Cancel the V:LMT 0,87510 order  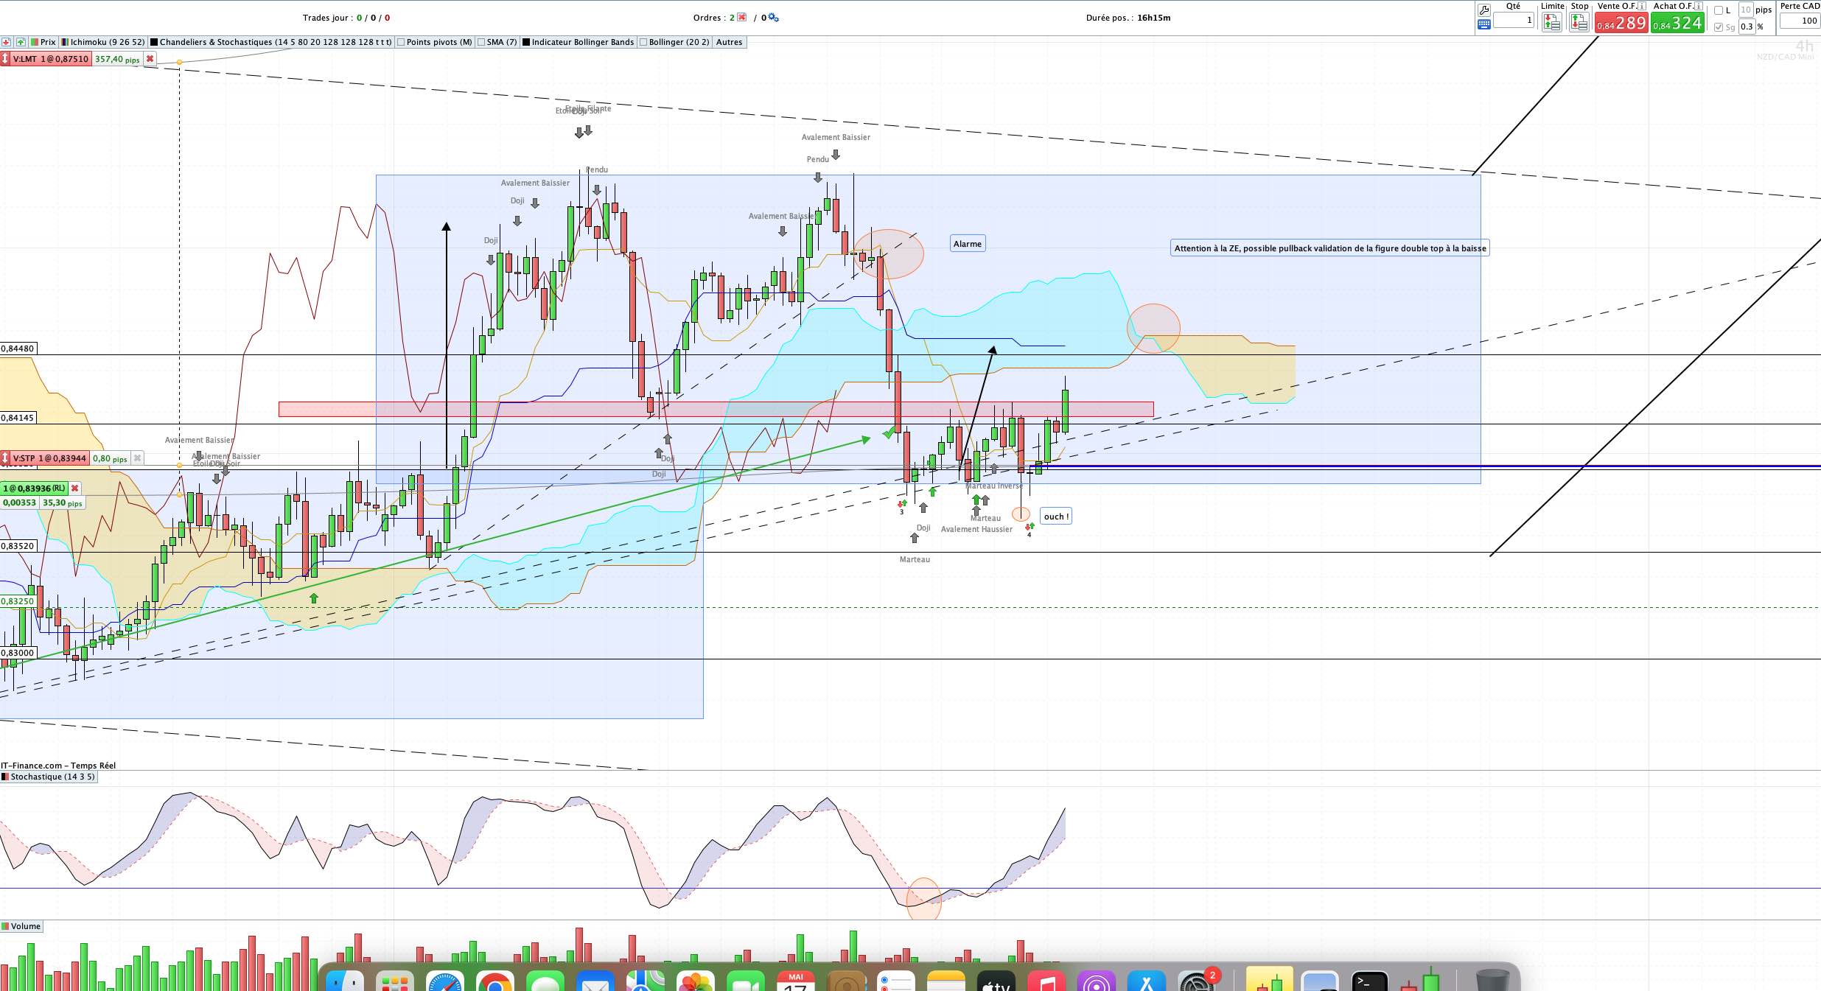click(x=150, y=59)
